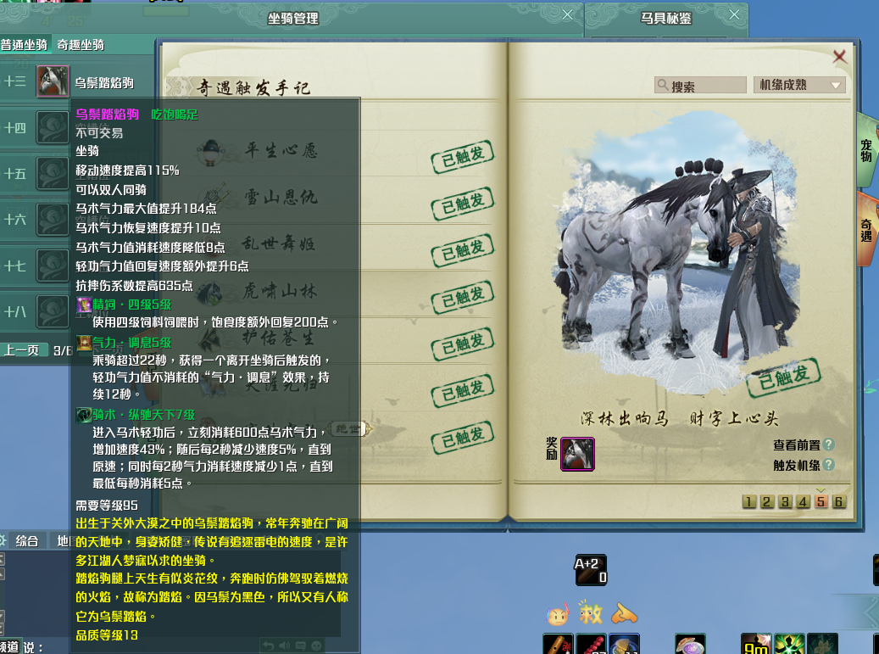Screen dimensions: 879x654
Task: Switch to the 普通坐骑 tab
Action: (25, 45)
